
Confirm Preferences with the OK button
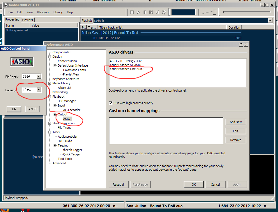[x=194, y=185]
